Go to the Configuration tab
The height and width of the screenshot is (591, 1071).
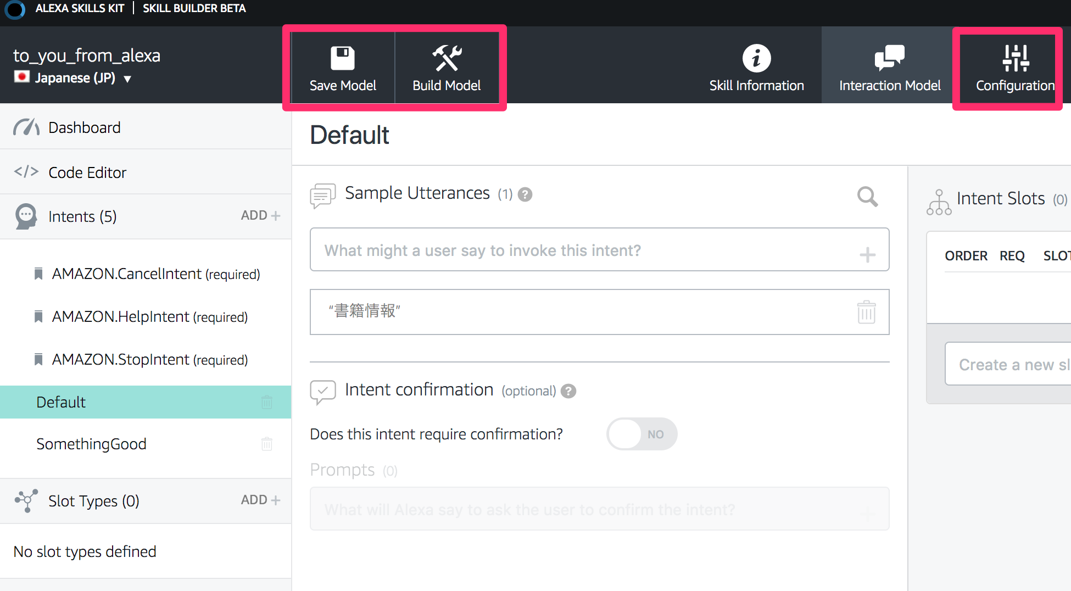[x=1015, y=68]
